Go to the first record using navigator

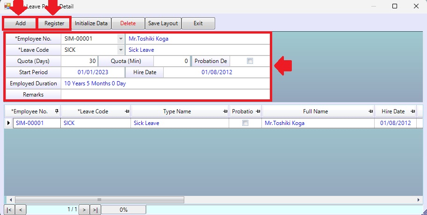[9, 210]
